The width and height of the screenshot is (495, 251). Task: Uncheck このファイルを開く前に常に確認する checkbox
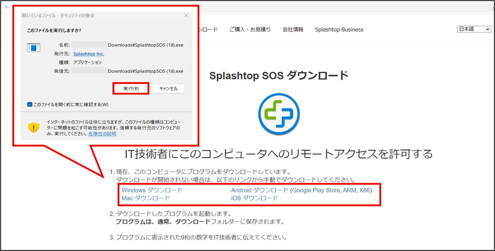tap(30, 104)
